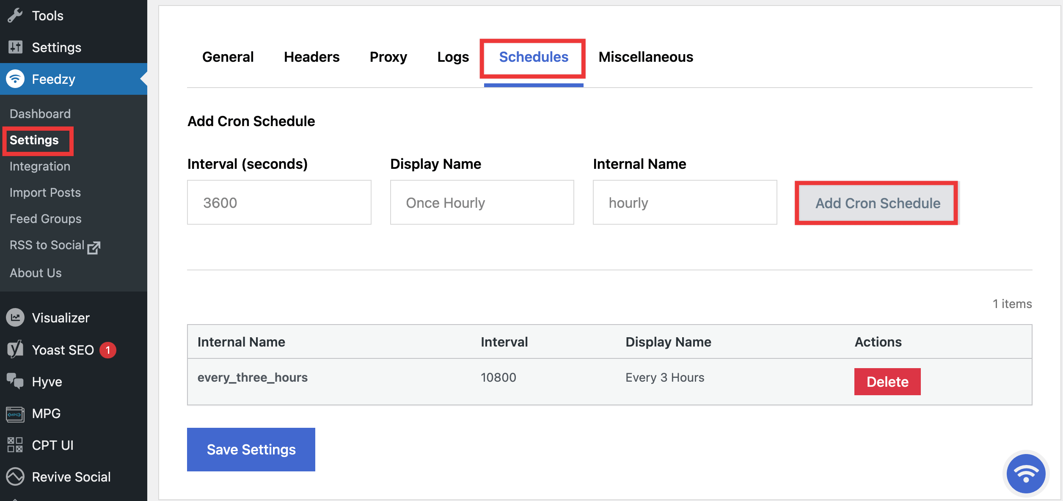1063x501 pixels.
Task: Open Import Posts in Feedzy submenu
Action: tap(45, 193)
